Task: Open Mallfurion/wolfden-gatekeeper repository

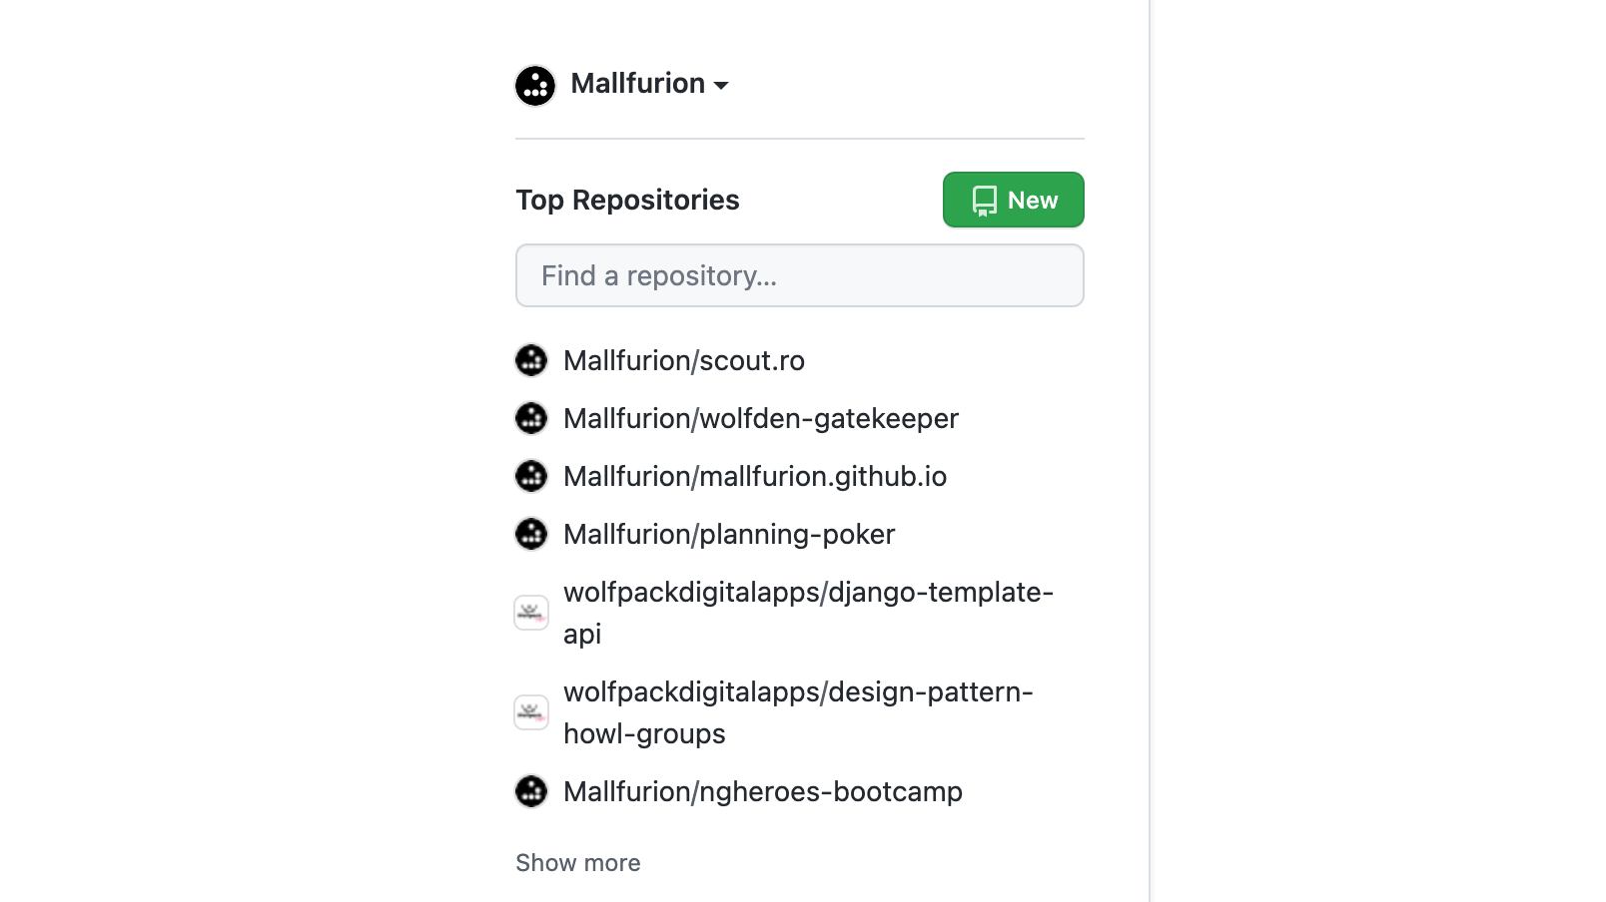Action: (x=761, y=418)
